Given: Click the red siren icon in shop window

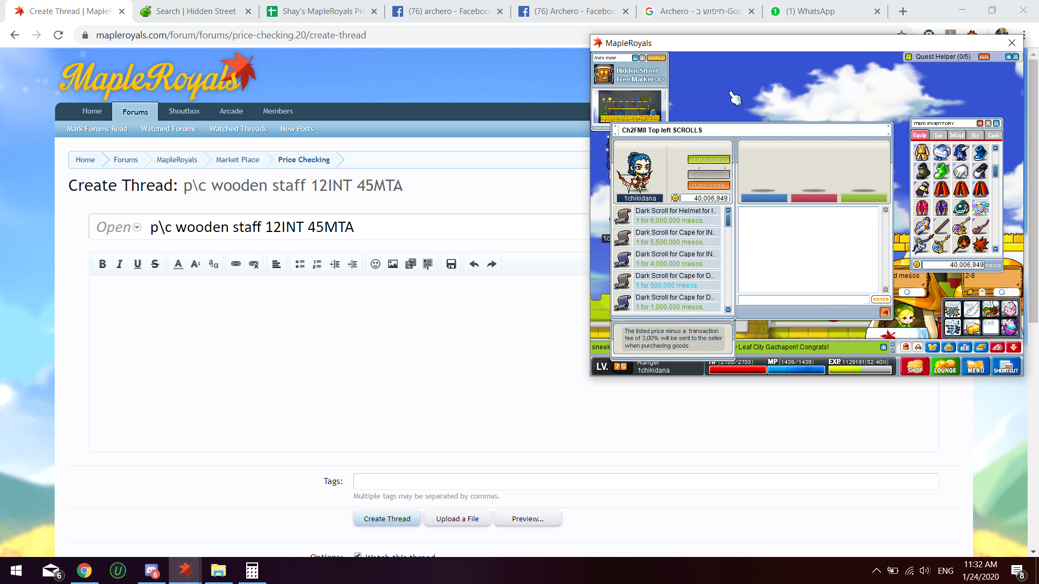Looking at the screenshot, I should [885, 312].
